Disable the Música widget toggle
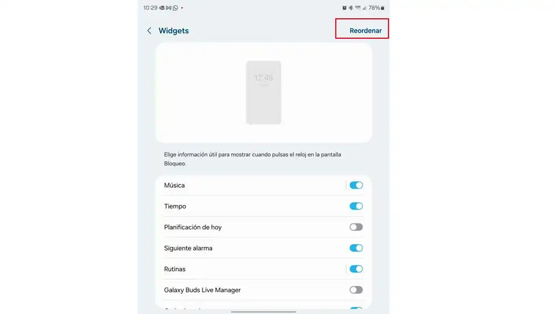The width and height of the screenshot is (555, 314). pyautogui.click(x=356, y=185)
